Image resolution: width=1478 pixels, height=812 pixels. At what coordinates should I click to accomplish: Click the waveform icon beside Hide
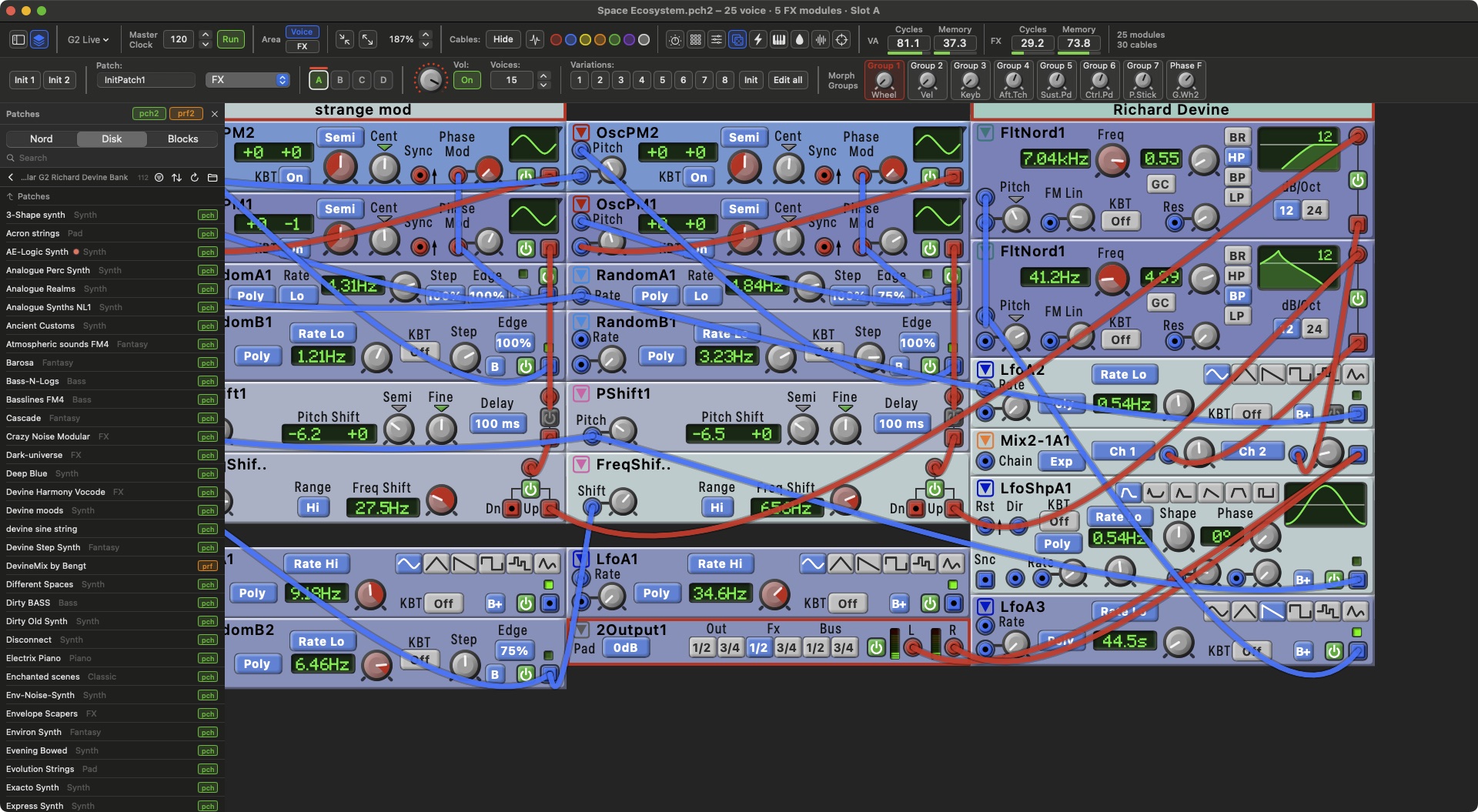[x=535, y=39]
